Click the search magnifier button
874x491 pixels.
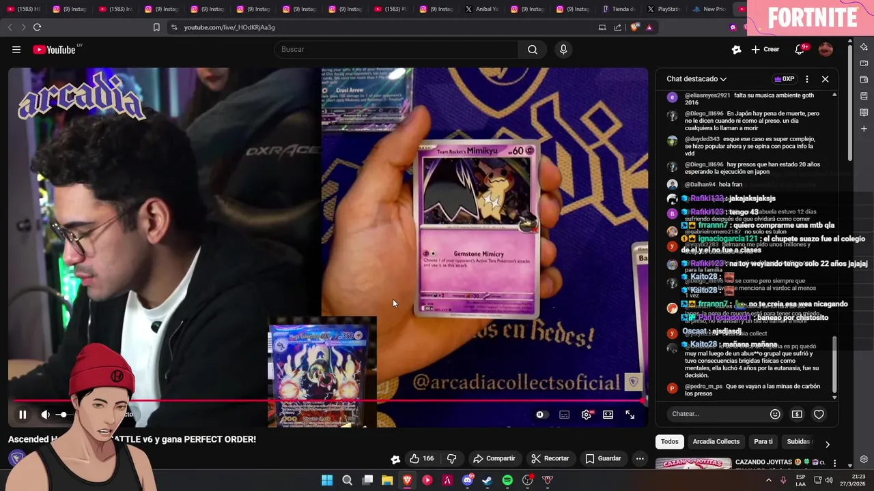click(533, 49)
